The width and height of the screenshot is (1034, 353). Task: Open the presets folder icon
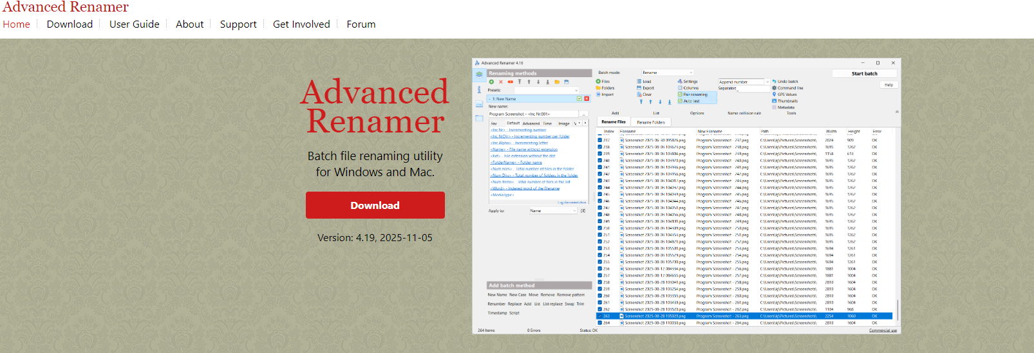point(557,82)
